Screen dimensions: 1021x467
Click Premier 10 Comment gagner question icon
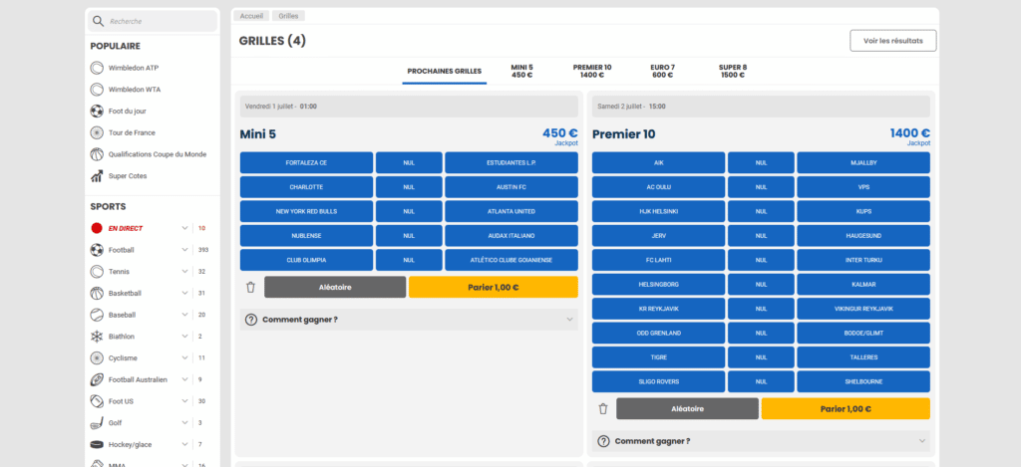click(x=603, y=441)
